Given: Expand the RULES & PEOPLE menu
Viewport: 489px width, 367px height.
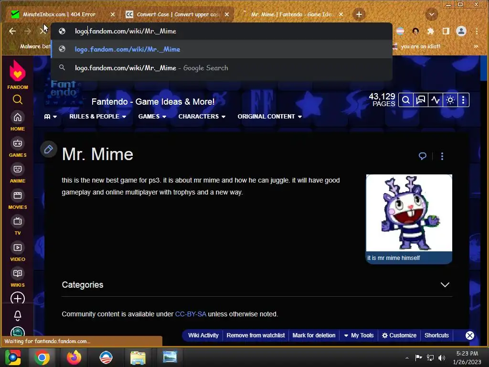Looking at the screenshot, I should tap(97, 117).
